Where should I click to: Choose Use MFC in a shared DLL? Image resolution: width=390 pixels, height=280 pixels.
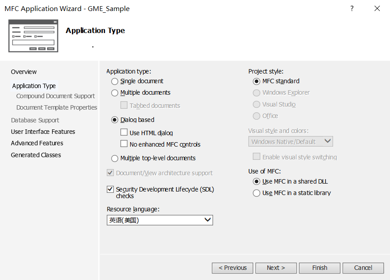[x=257, y=181]
